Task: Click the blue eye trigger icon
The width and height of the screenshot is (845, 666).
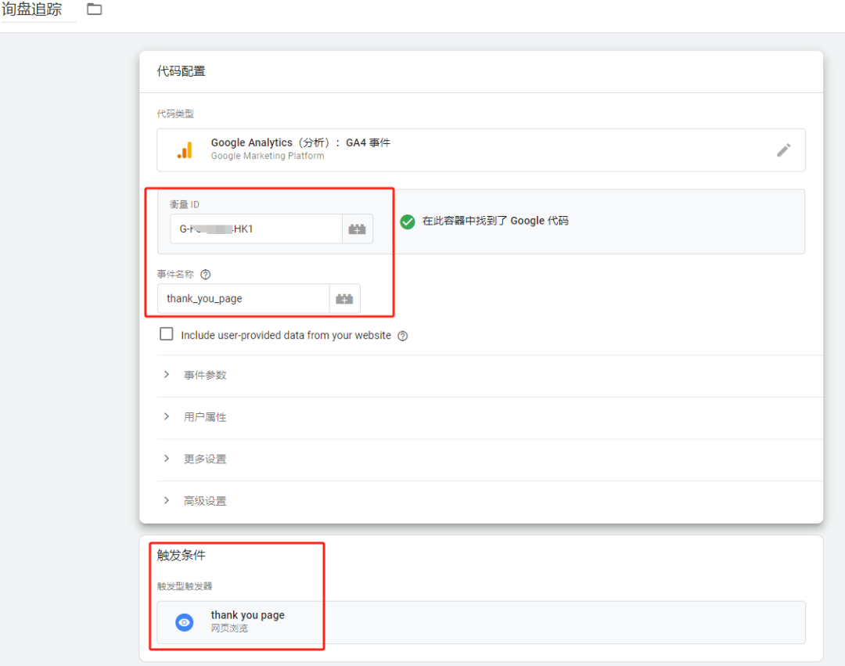Action: click(185, 622)
